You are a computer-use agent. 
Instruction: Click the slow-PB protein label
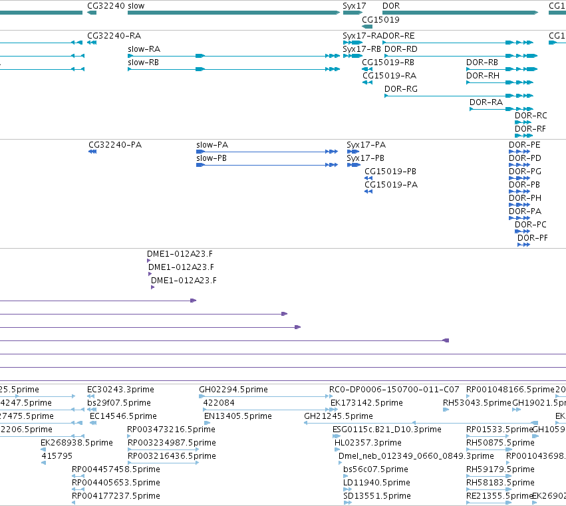pyautogui.click(x=212, y=158)
